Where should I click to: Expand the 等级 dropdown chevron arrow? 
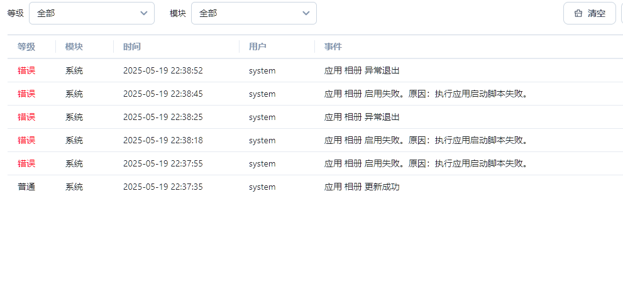point(144,13)
